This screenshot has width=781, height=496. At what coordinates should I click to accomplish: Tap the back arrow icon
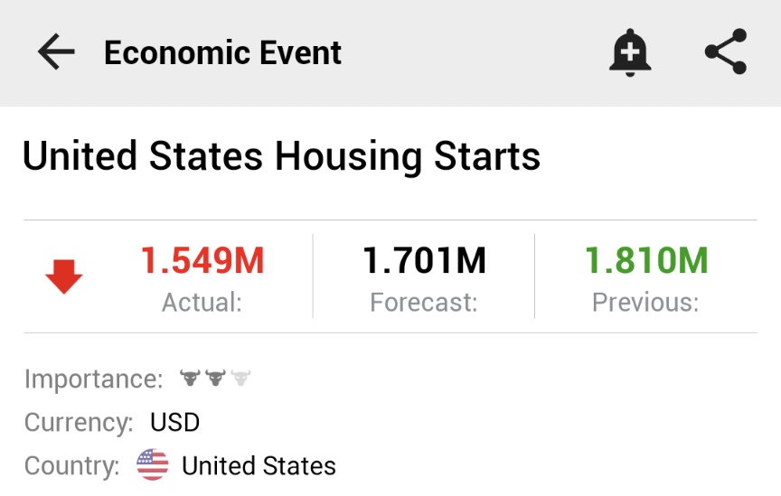(x=56, y=52)
